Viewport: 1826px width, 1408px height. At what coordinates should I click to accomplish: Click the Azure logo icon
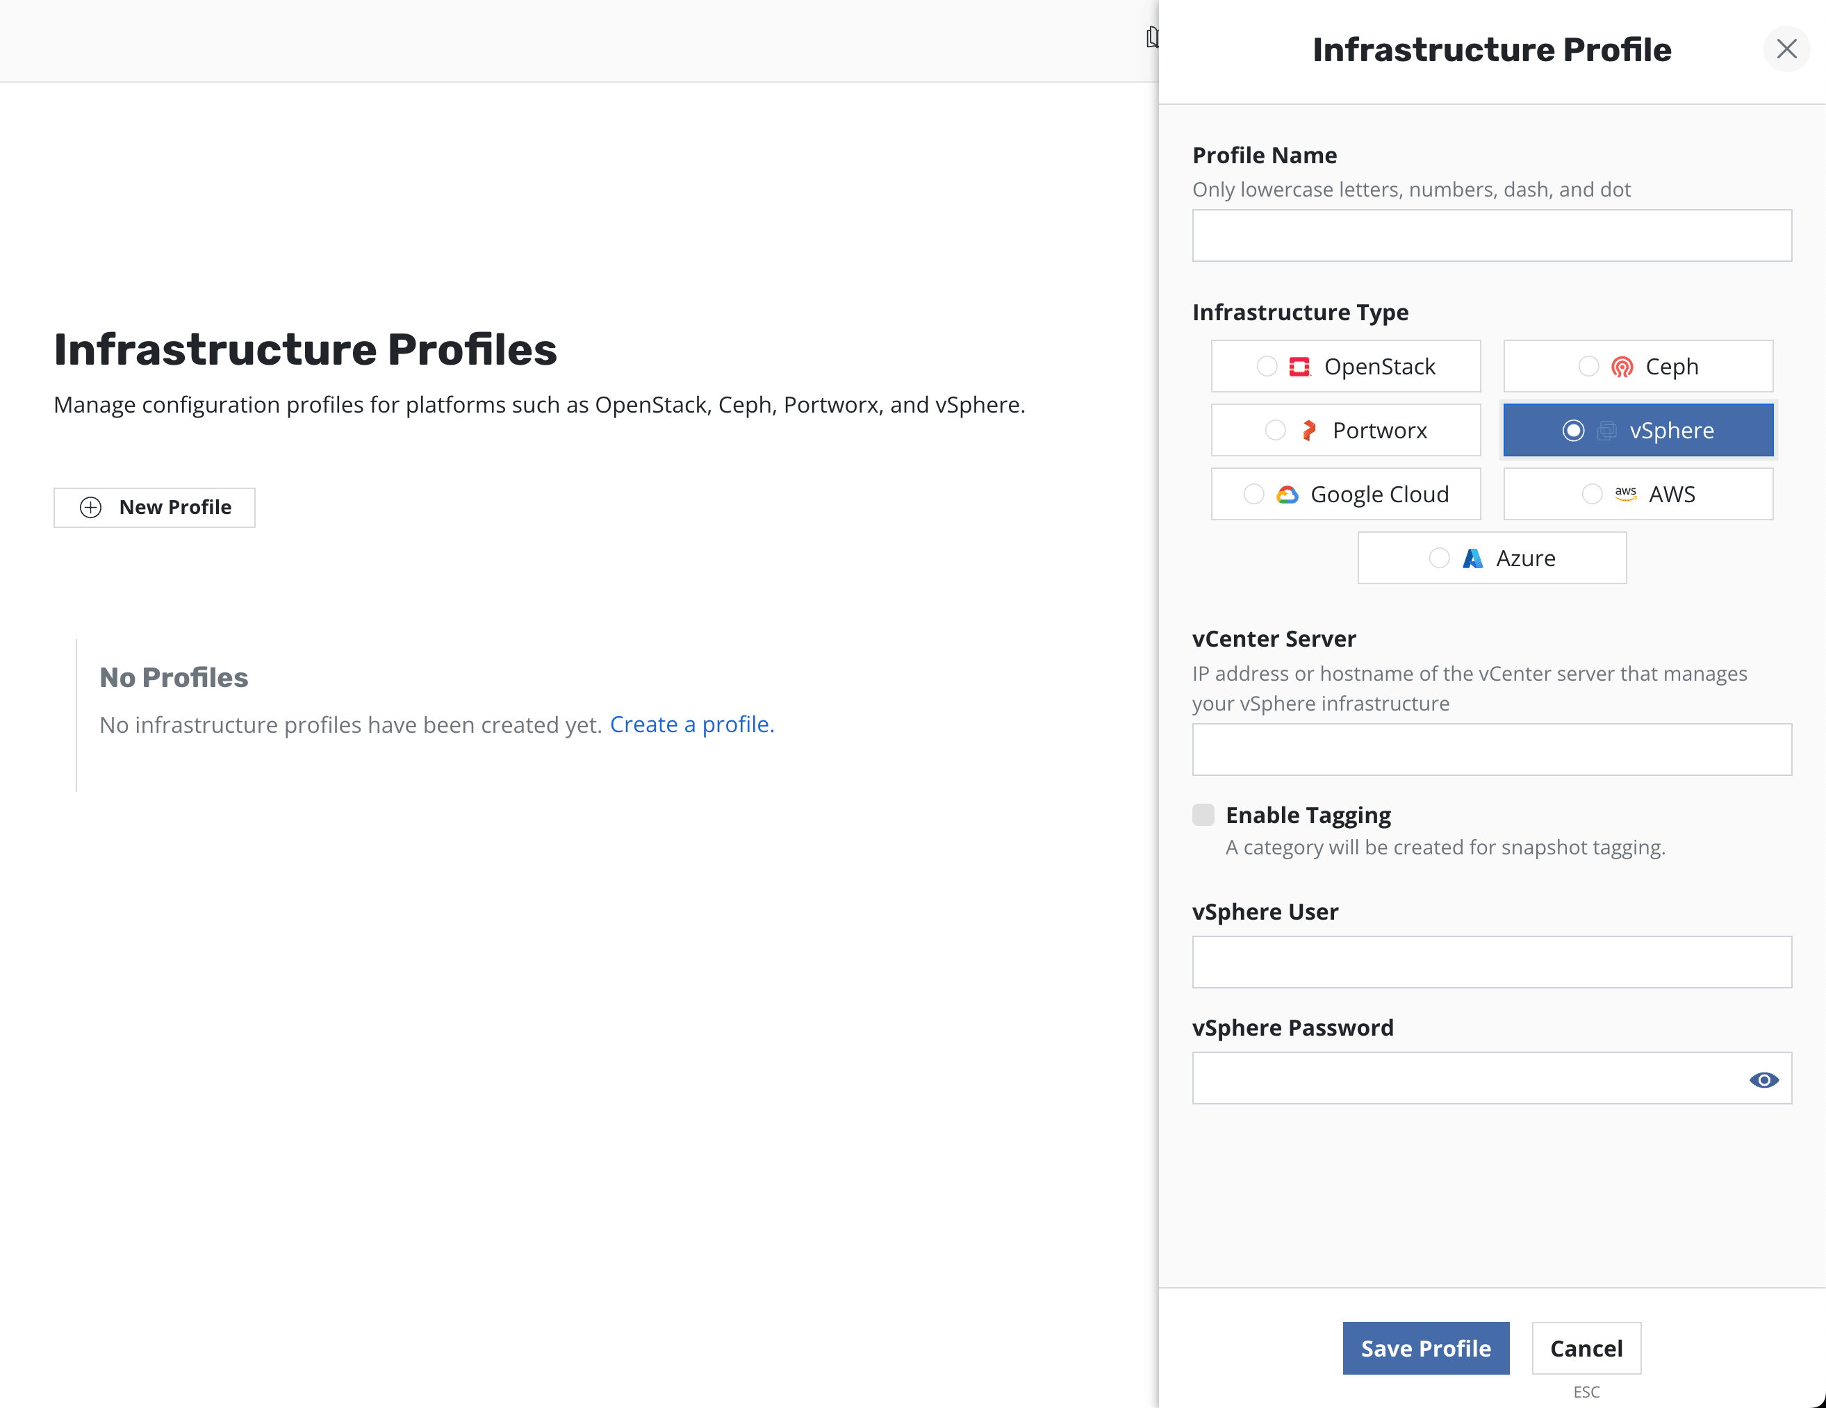click(x=1472, y=558)
